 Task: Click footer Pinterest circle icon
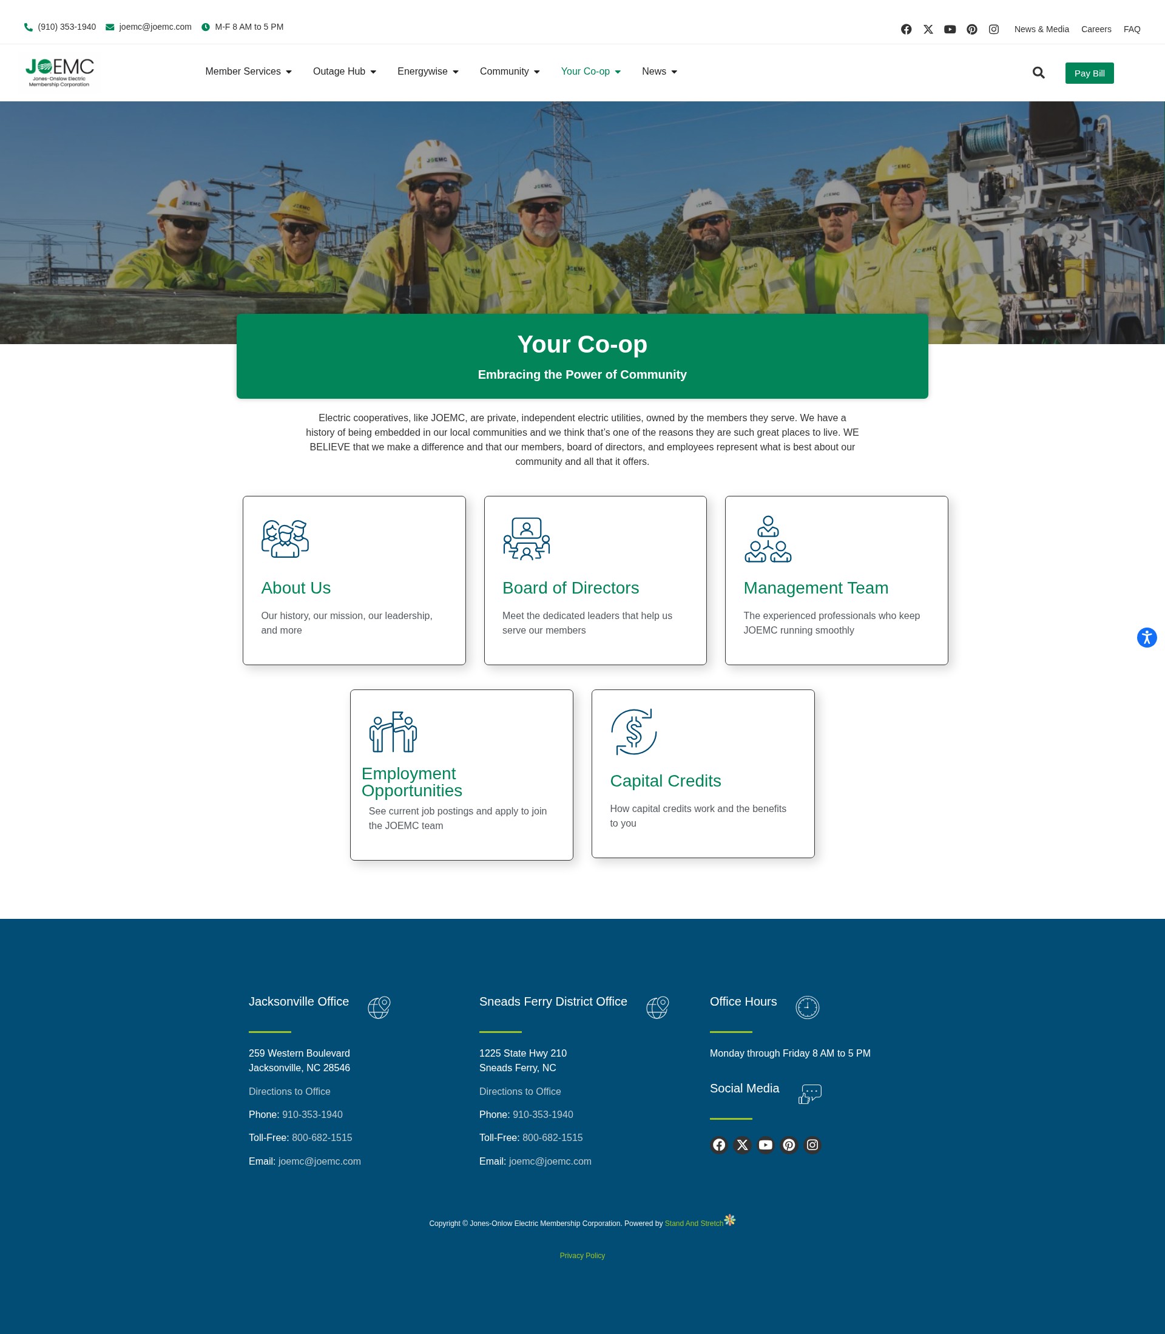(789, 1145)
